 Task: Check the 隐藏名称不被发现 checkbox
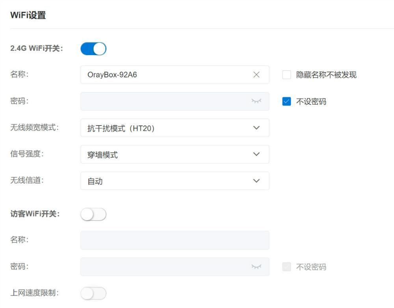pyautogui.click(x=286, y=75)
